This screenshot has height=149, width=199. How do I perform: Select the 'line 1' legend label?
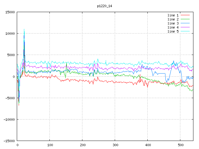coord(173,15)
